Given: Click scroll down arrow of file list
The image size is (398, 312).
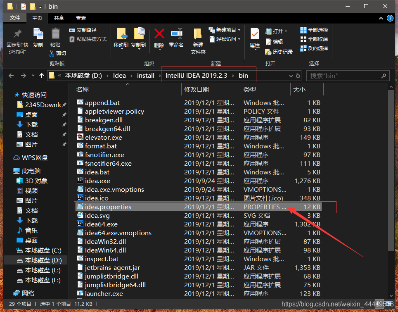Looking at the screenshot, I should 391,296.
